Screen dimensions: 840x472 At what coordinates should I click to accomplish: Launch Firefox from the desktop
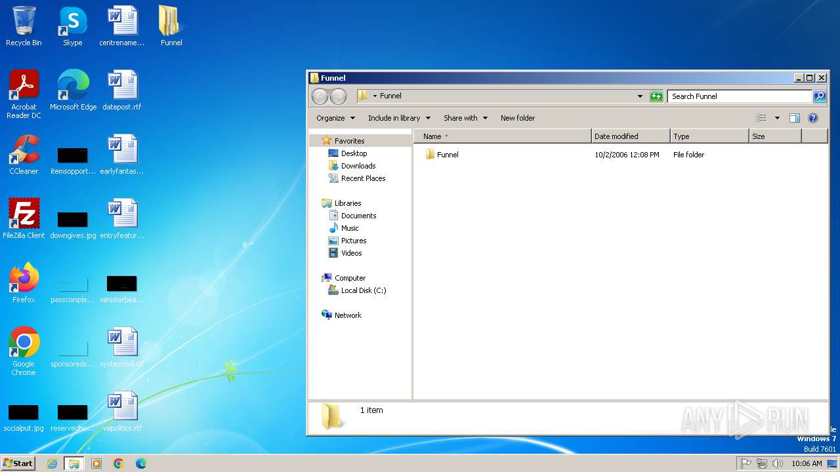[24, 283]
